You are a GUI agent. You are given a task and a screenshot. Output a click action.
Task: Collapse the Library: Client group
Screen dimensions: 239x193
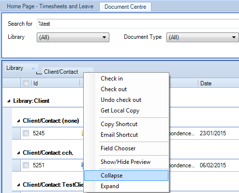point(9,101)
